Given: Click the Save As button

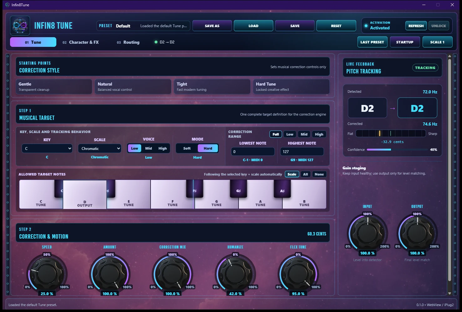Looking at the screenshot, I should pos(212,26).
